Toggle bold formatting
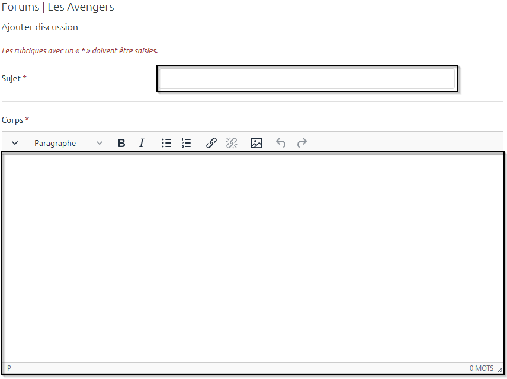Image resolution: width=507 pixels, height=379 pixels. pyautogui.click(x=121, y=143)
